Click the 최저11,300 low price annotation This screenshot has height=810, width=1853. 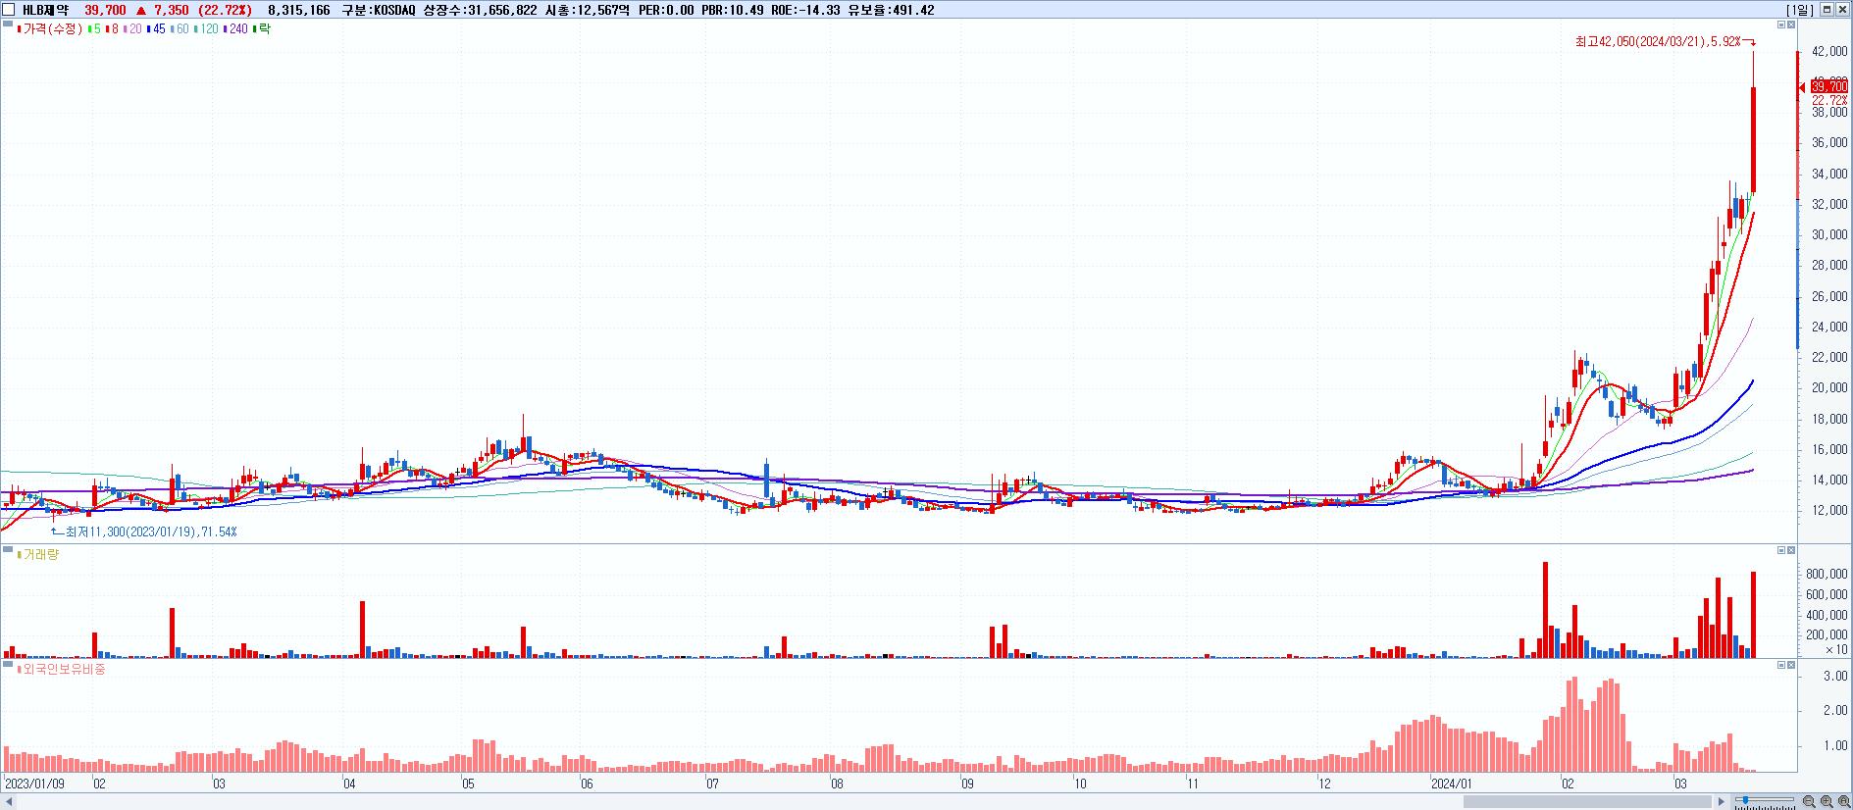151,532
